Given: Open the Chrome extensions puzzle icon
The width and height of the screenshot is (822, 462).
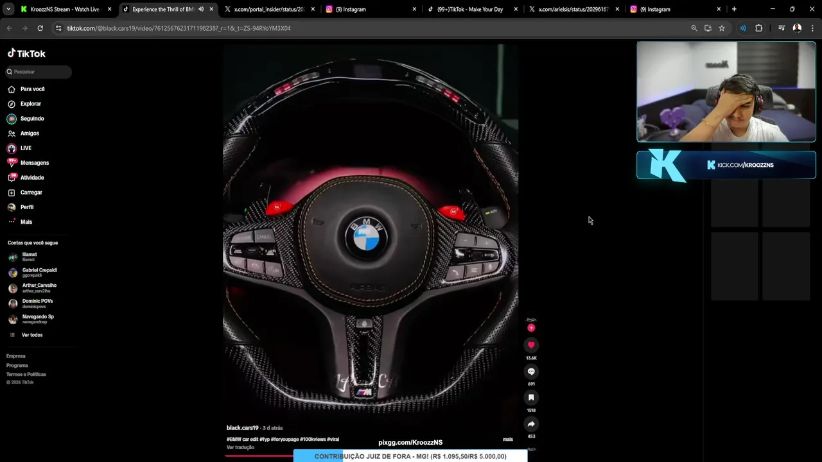Looking at the screenshot, I should click(x=758, y=28).
